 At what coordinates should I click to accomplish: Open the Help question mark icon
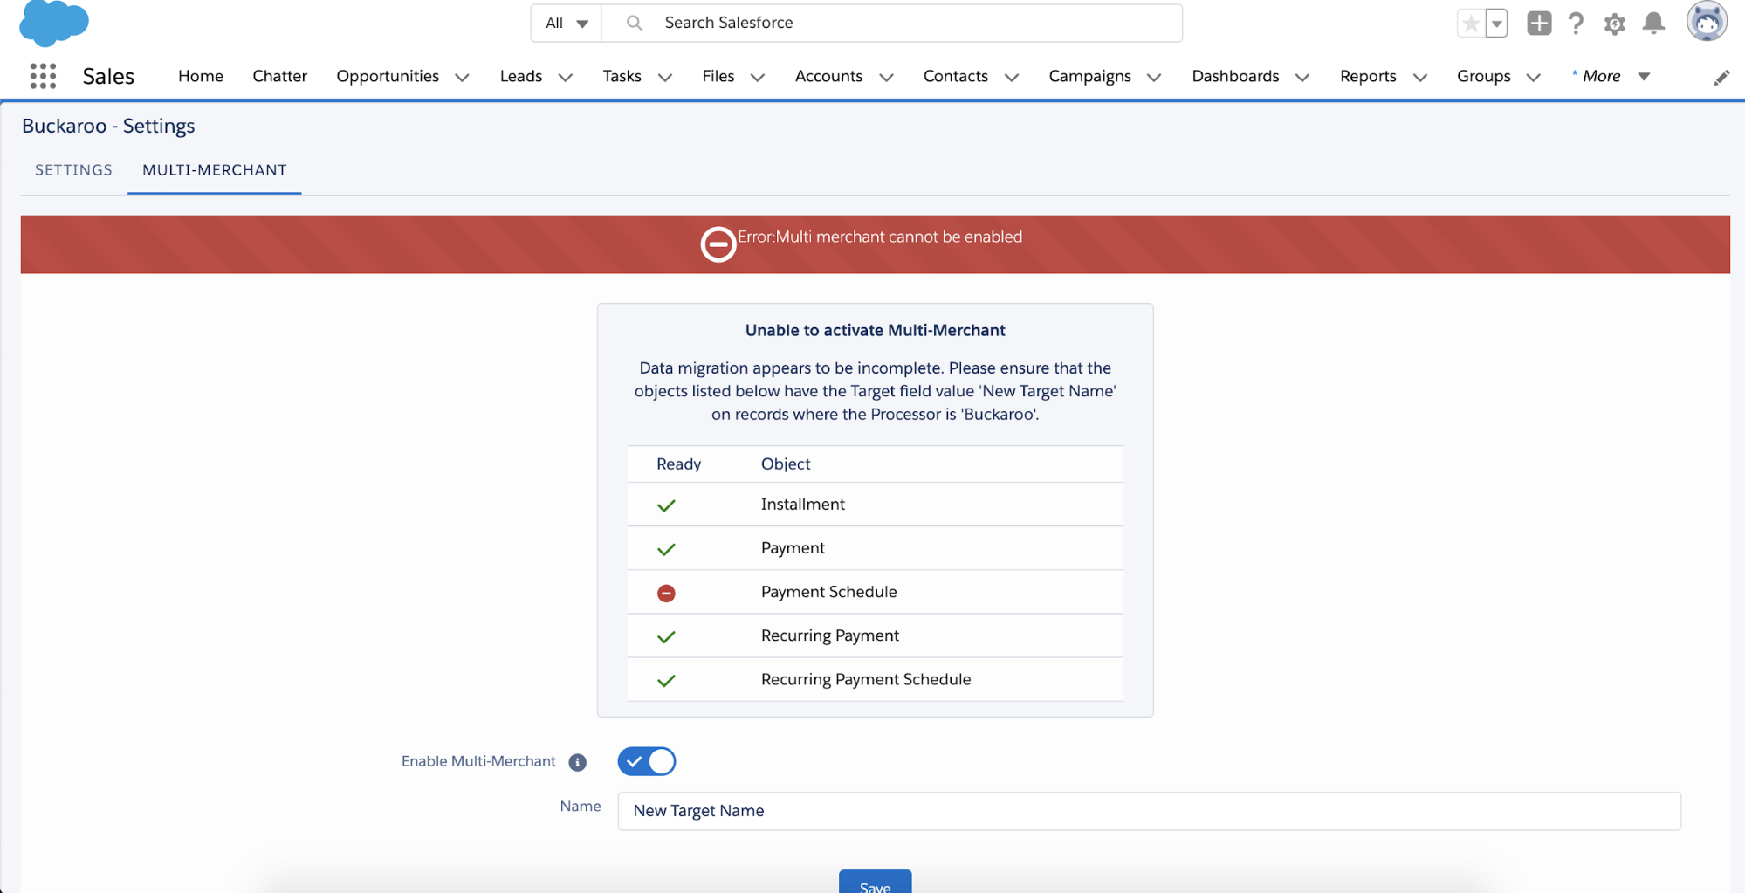pyautogui.click(x=1576, y=24)
